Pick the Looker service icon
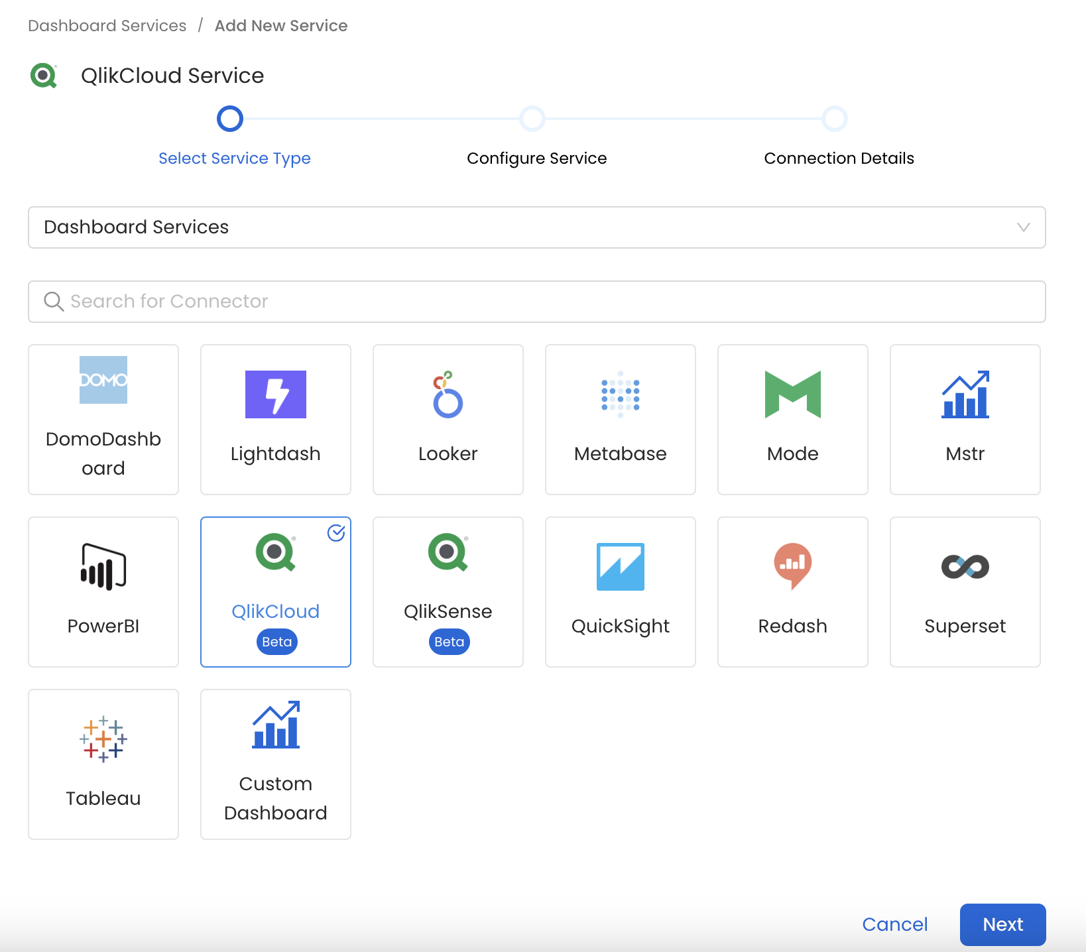This screenshot has height=952, width=1086. (x=448, y=394)
